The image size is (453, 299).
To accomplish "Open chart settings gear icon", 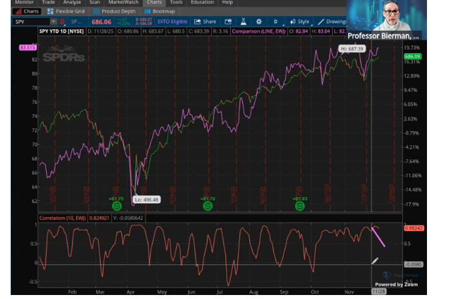I will tap(259, 22).
